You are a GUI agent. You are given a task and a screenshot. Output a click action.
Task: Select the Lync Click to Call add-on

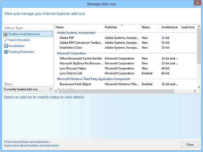(x=70, y=73)
